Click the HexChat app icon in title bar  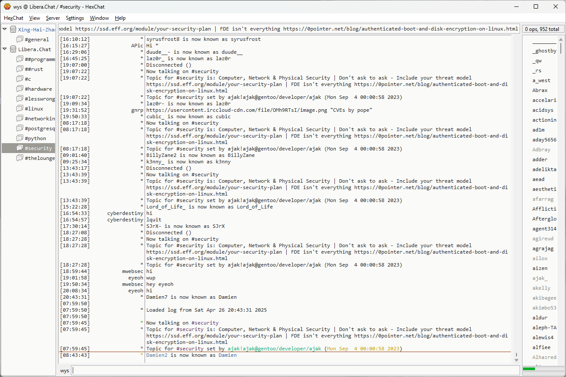click(7, 6)
